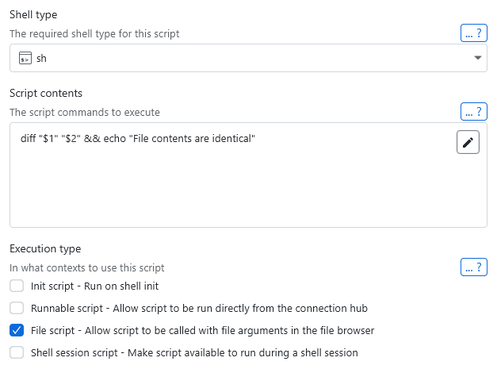Click the "Init script - Run on shell init" label
The height and width of the screenshot is (369, 497).
tap(95, 286)
